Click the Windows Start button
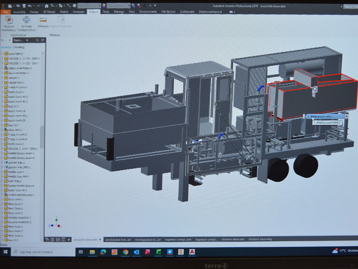The width and height of the screenshot is (358, 269). 5,252
